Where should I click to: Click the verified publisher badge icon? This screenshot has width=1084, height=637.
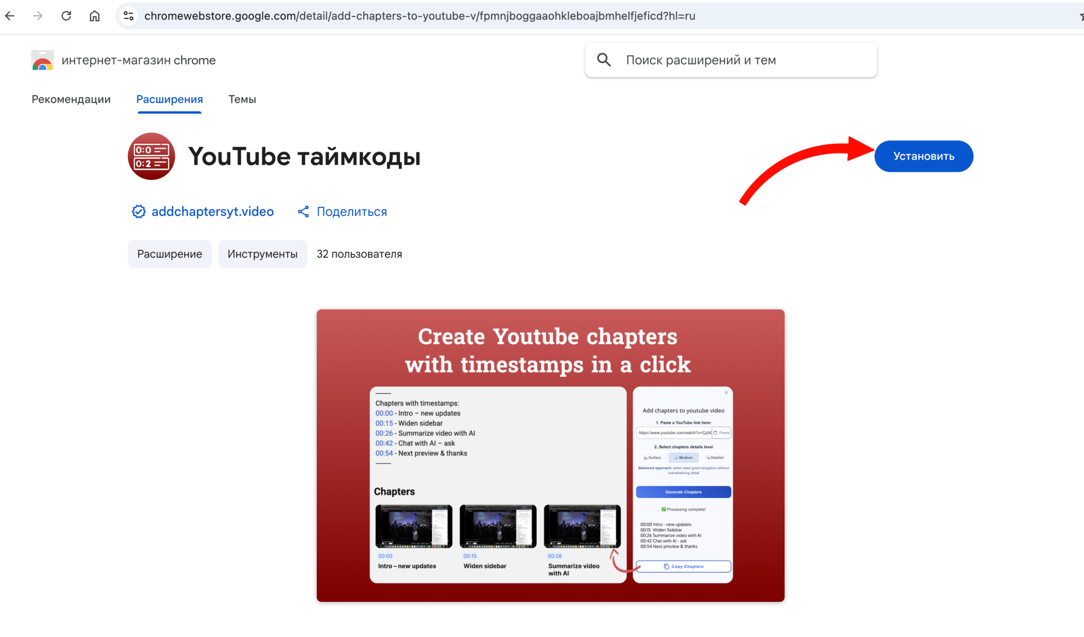pos(138,211)
